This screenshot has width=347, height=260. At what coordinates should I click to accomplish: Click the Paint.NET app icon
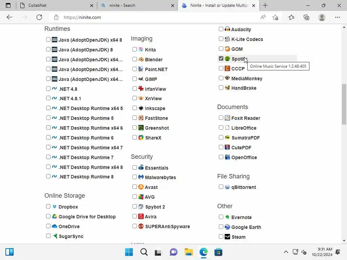click(x=141, y=69)
